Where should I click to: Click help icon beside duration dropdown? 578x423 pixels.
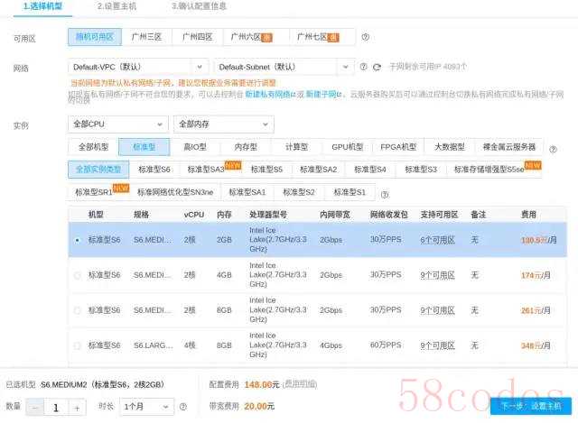point(182,407)
